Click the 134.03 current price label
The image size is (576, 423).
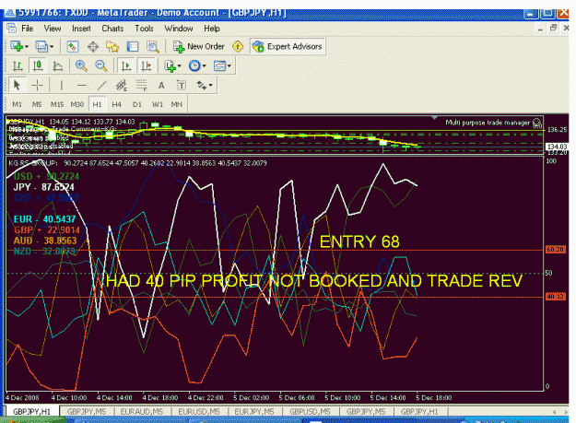tap(557, 147)
